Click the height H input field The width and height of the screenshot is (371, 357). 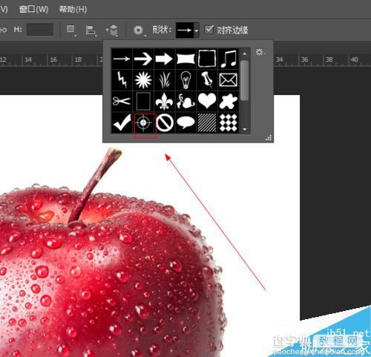(x=40, y=30)
